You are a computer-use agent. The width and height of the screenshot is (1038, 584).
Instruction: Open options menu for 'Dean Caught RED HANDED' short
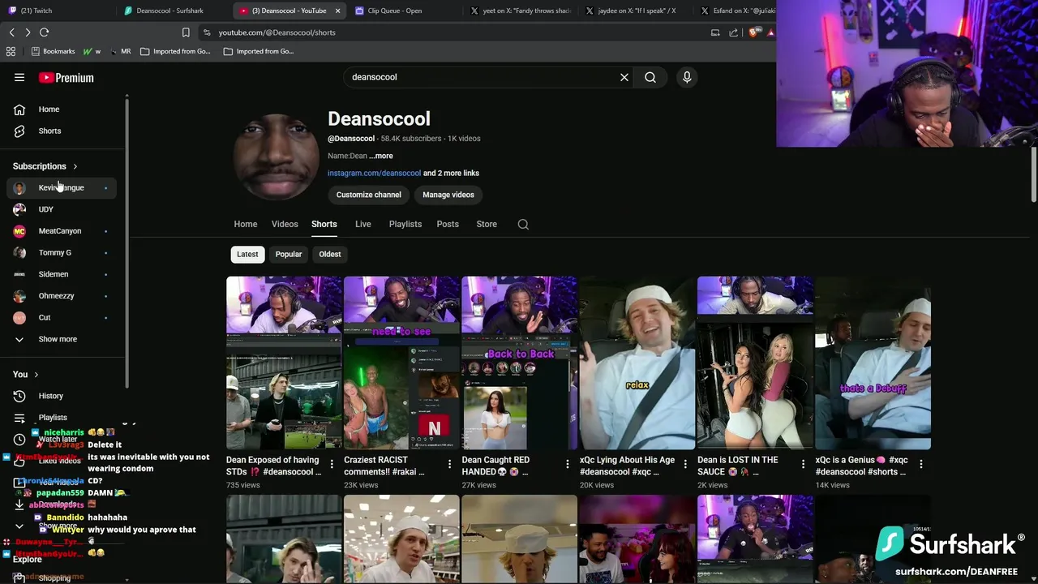click(567, 464)
